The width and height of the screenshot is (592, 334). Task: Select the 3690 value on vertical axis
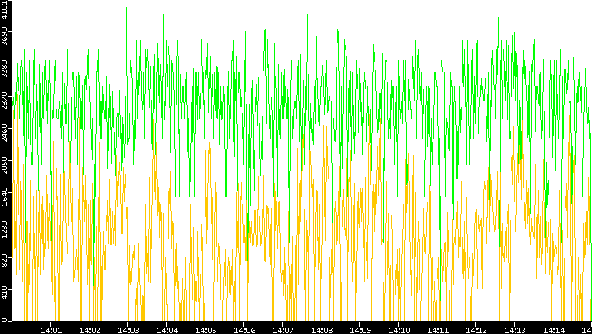tap(5, 38)
